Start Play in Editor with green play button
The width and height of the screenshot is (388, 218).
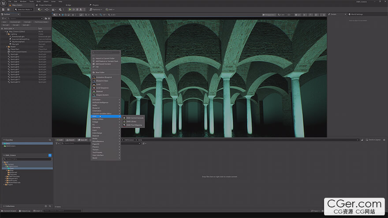70,9
